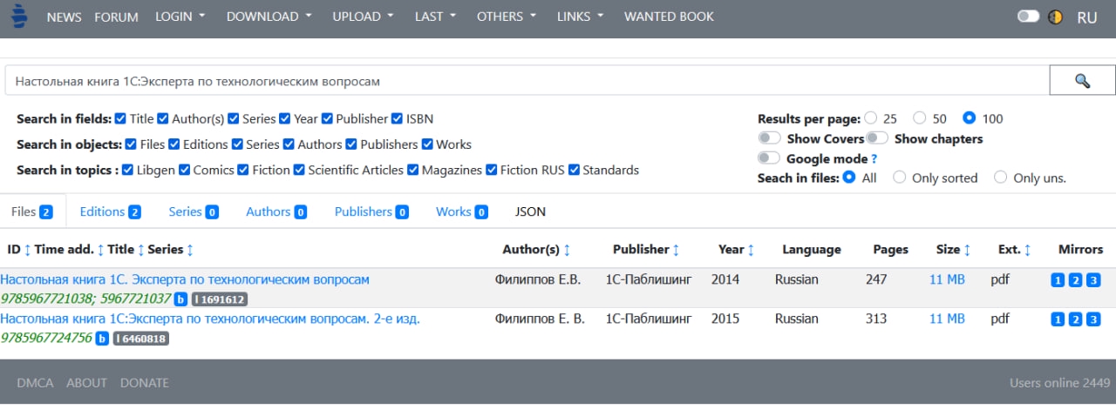Click mirror 1 for the 2014 book
This screenshot has height=416, width=1116.
click(1058, 280)
